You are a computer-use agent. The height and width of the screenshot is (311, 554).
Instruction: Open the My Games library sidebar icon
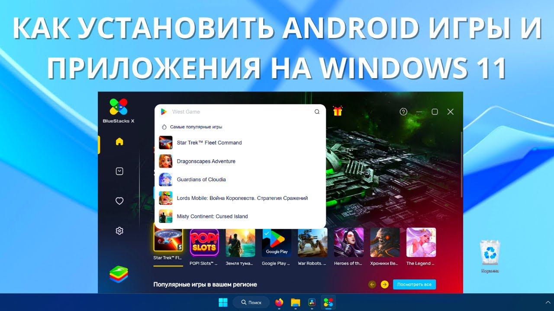tap(119, 171)
